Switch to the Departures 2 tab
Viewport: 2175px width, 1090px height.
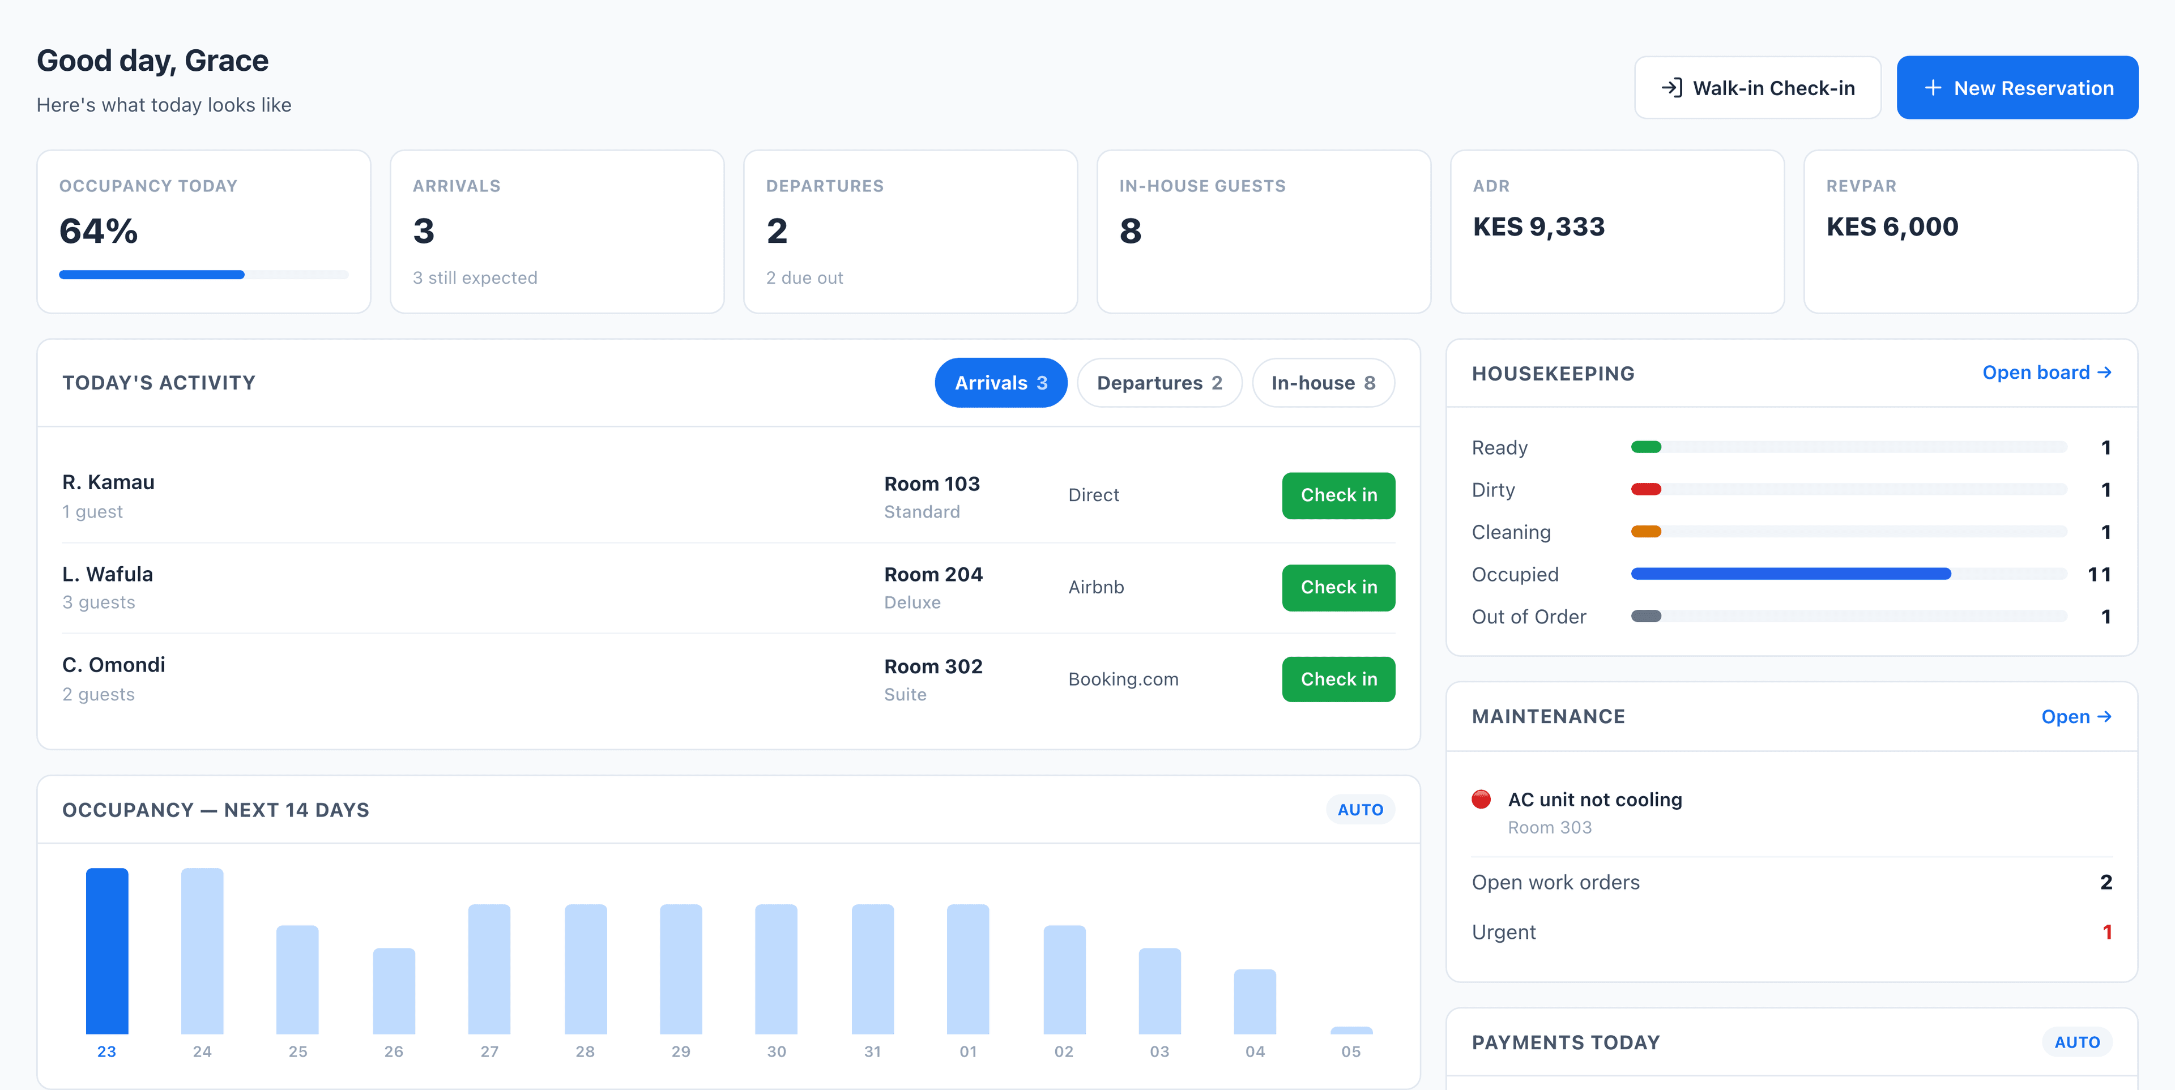click(x=1159, y=382)
